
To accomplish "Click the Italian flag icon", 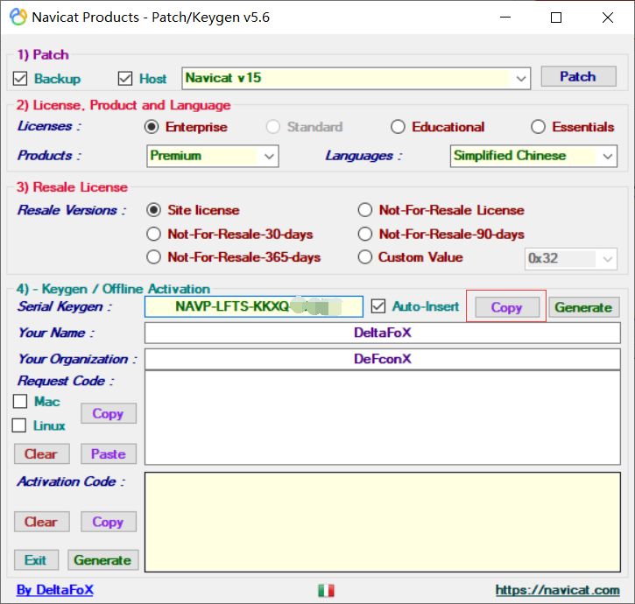I will (326, 591).
